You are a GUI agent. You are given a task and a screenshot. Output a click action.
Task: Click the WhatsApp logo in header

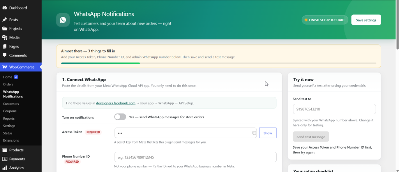tap(63, 20)
